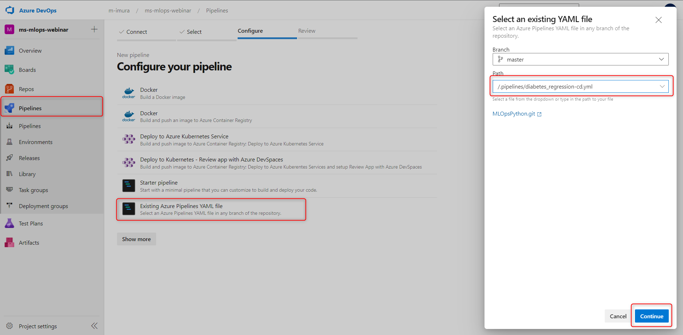Click the Starter pipeline icon

click(x=129, y=186)
